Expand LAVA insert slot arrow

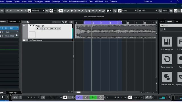[x=17, y=32]
